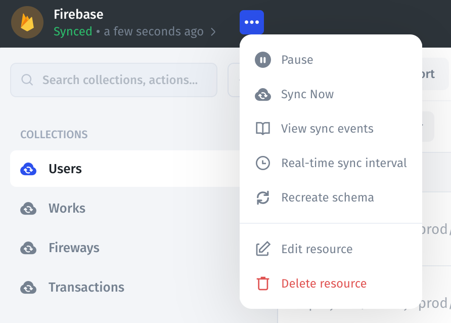Click the Users collection cloud sync icon

click(28, 169)
